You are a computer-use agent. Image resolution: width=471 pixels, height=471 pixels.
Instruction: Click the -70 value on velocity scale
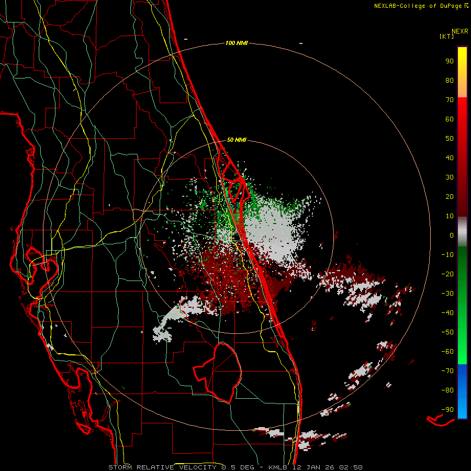pyautogui.click(x=447, y=371)
